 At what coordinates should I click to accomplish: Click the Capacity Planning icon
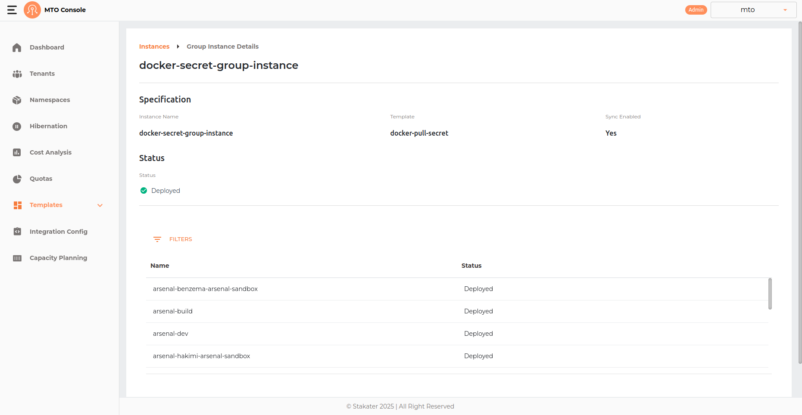17,258
